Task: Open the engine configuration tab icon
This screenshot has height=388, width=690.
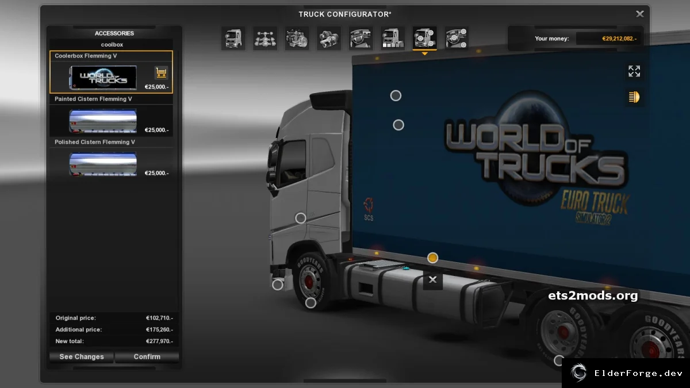Action: 297,39
